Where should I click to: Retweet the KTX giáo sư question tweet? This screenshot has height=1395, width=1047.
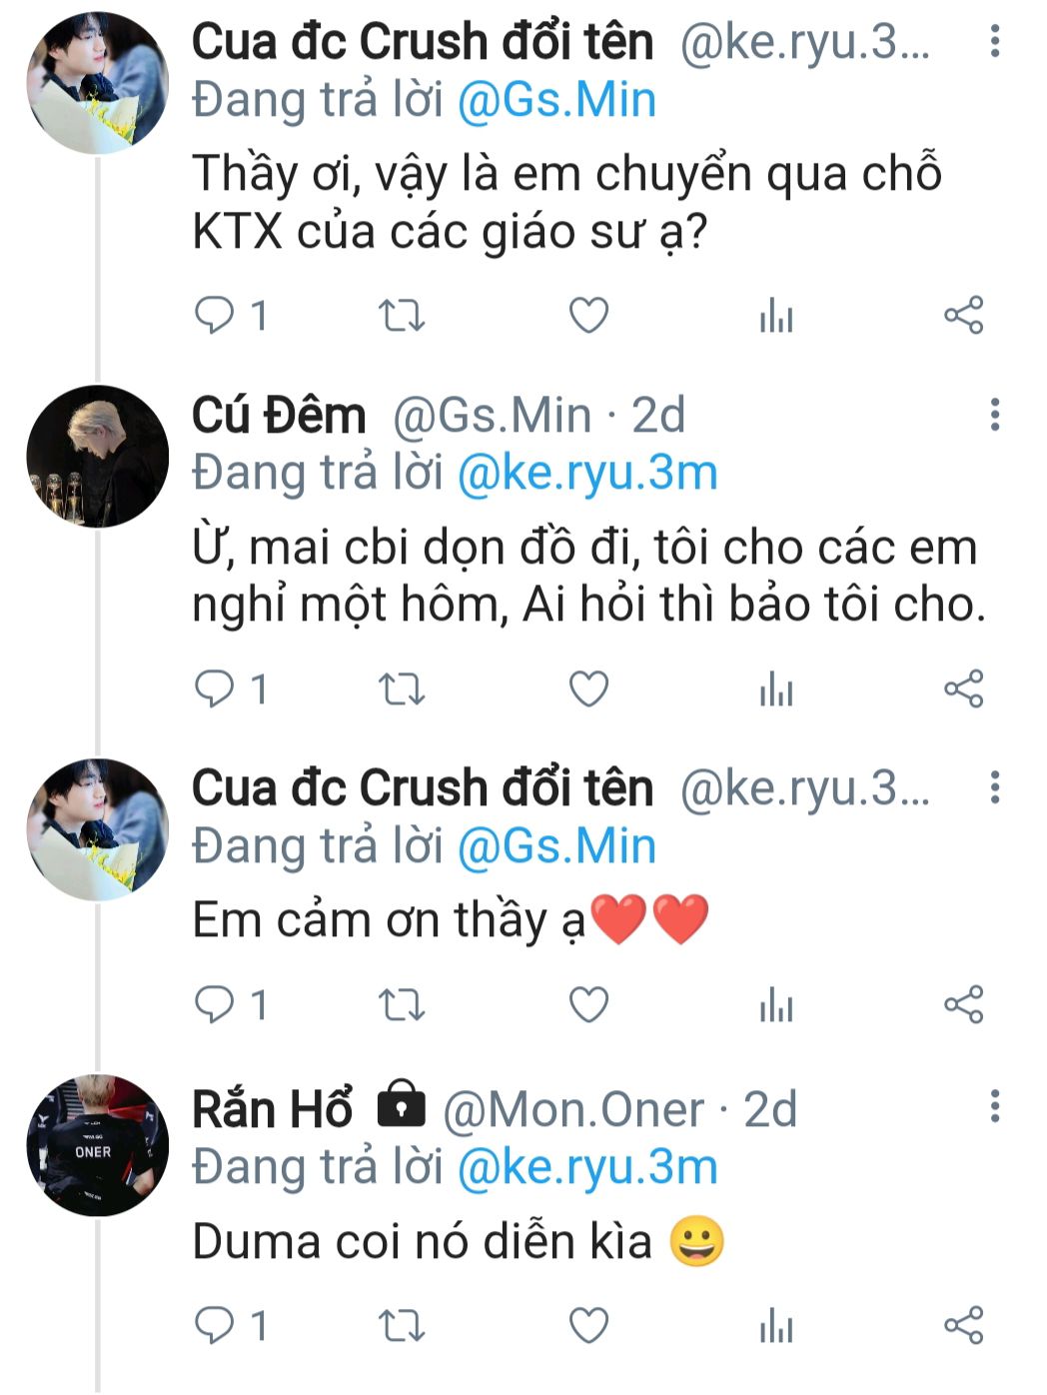coord(402,317)
